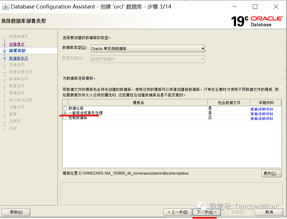
Task: Proceed with 下一步(N) button
Action: pos(207,212)
